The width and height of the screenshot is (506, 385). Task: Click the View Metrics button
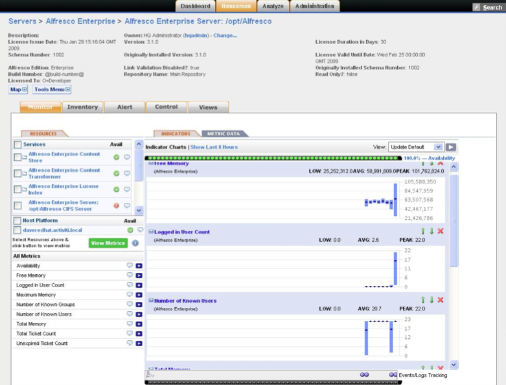108,243
